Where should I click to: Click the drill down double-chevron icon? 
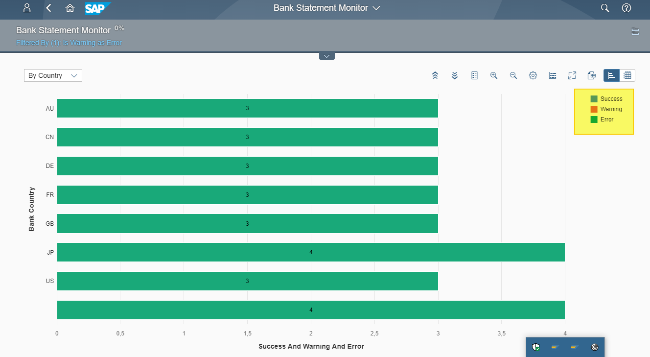click(455, 75)
